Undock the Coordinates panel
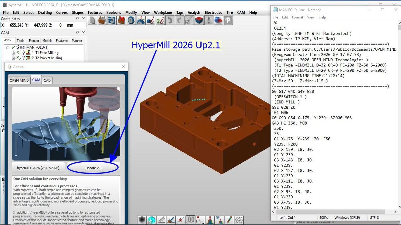 (78, 19)
